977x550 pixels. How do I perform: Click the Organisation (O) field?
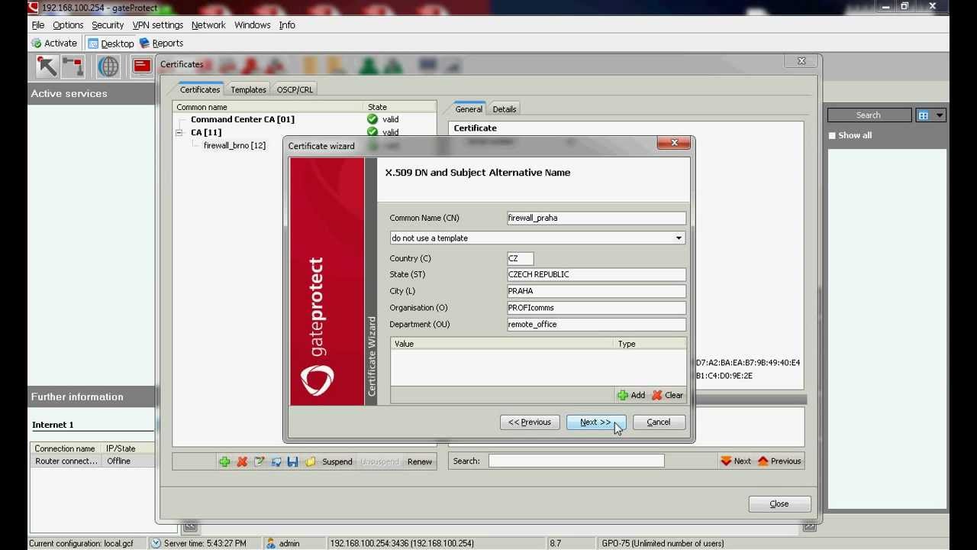(x=596, y=308)
